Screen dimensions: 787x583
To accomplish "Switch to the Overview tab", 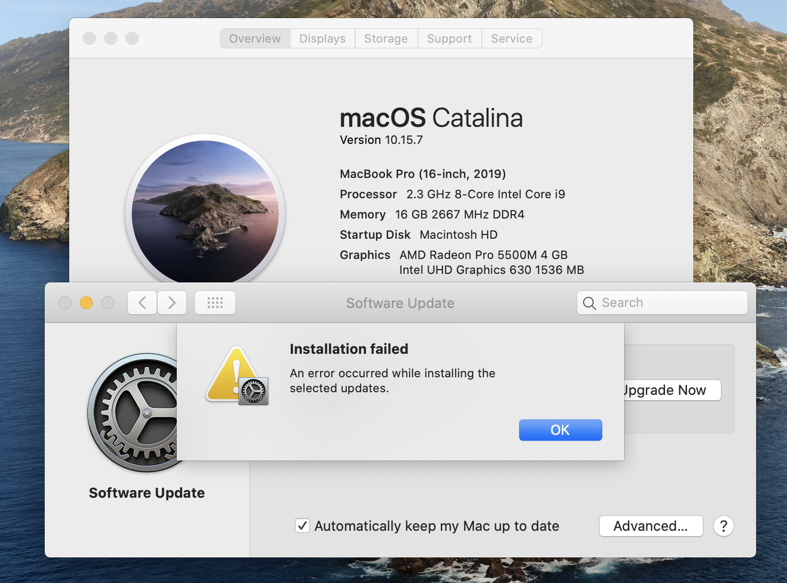I will (x=255, y=38).
